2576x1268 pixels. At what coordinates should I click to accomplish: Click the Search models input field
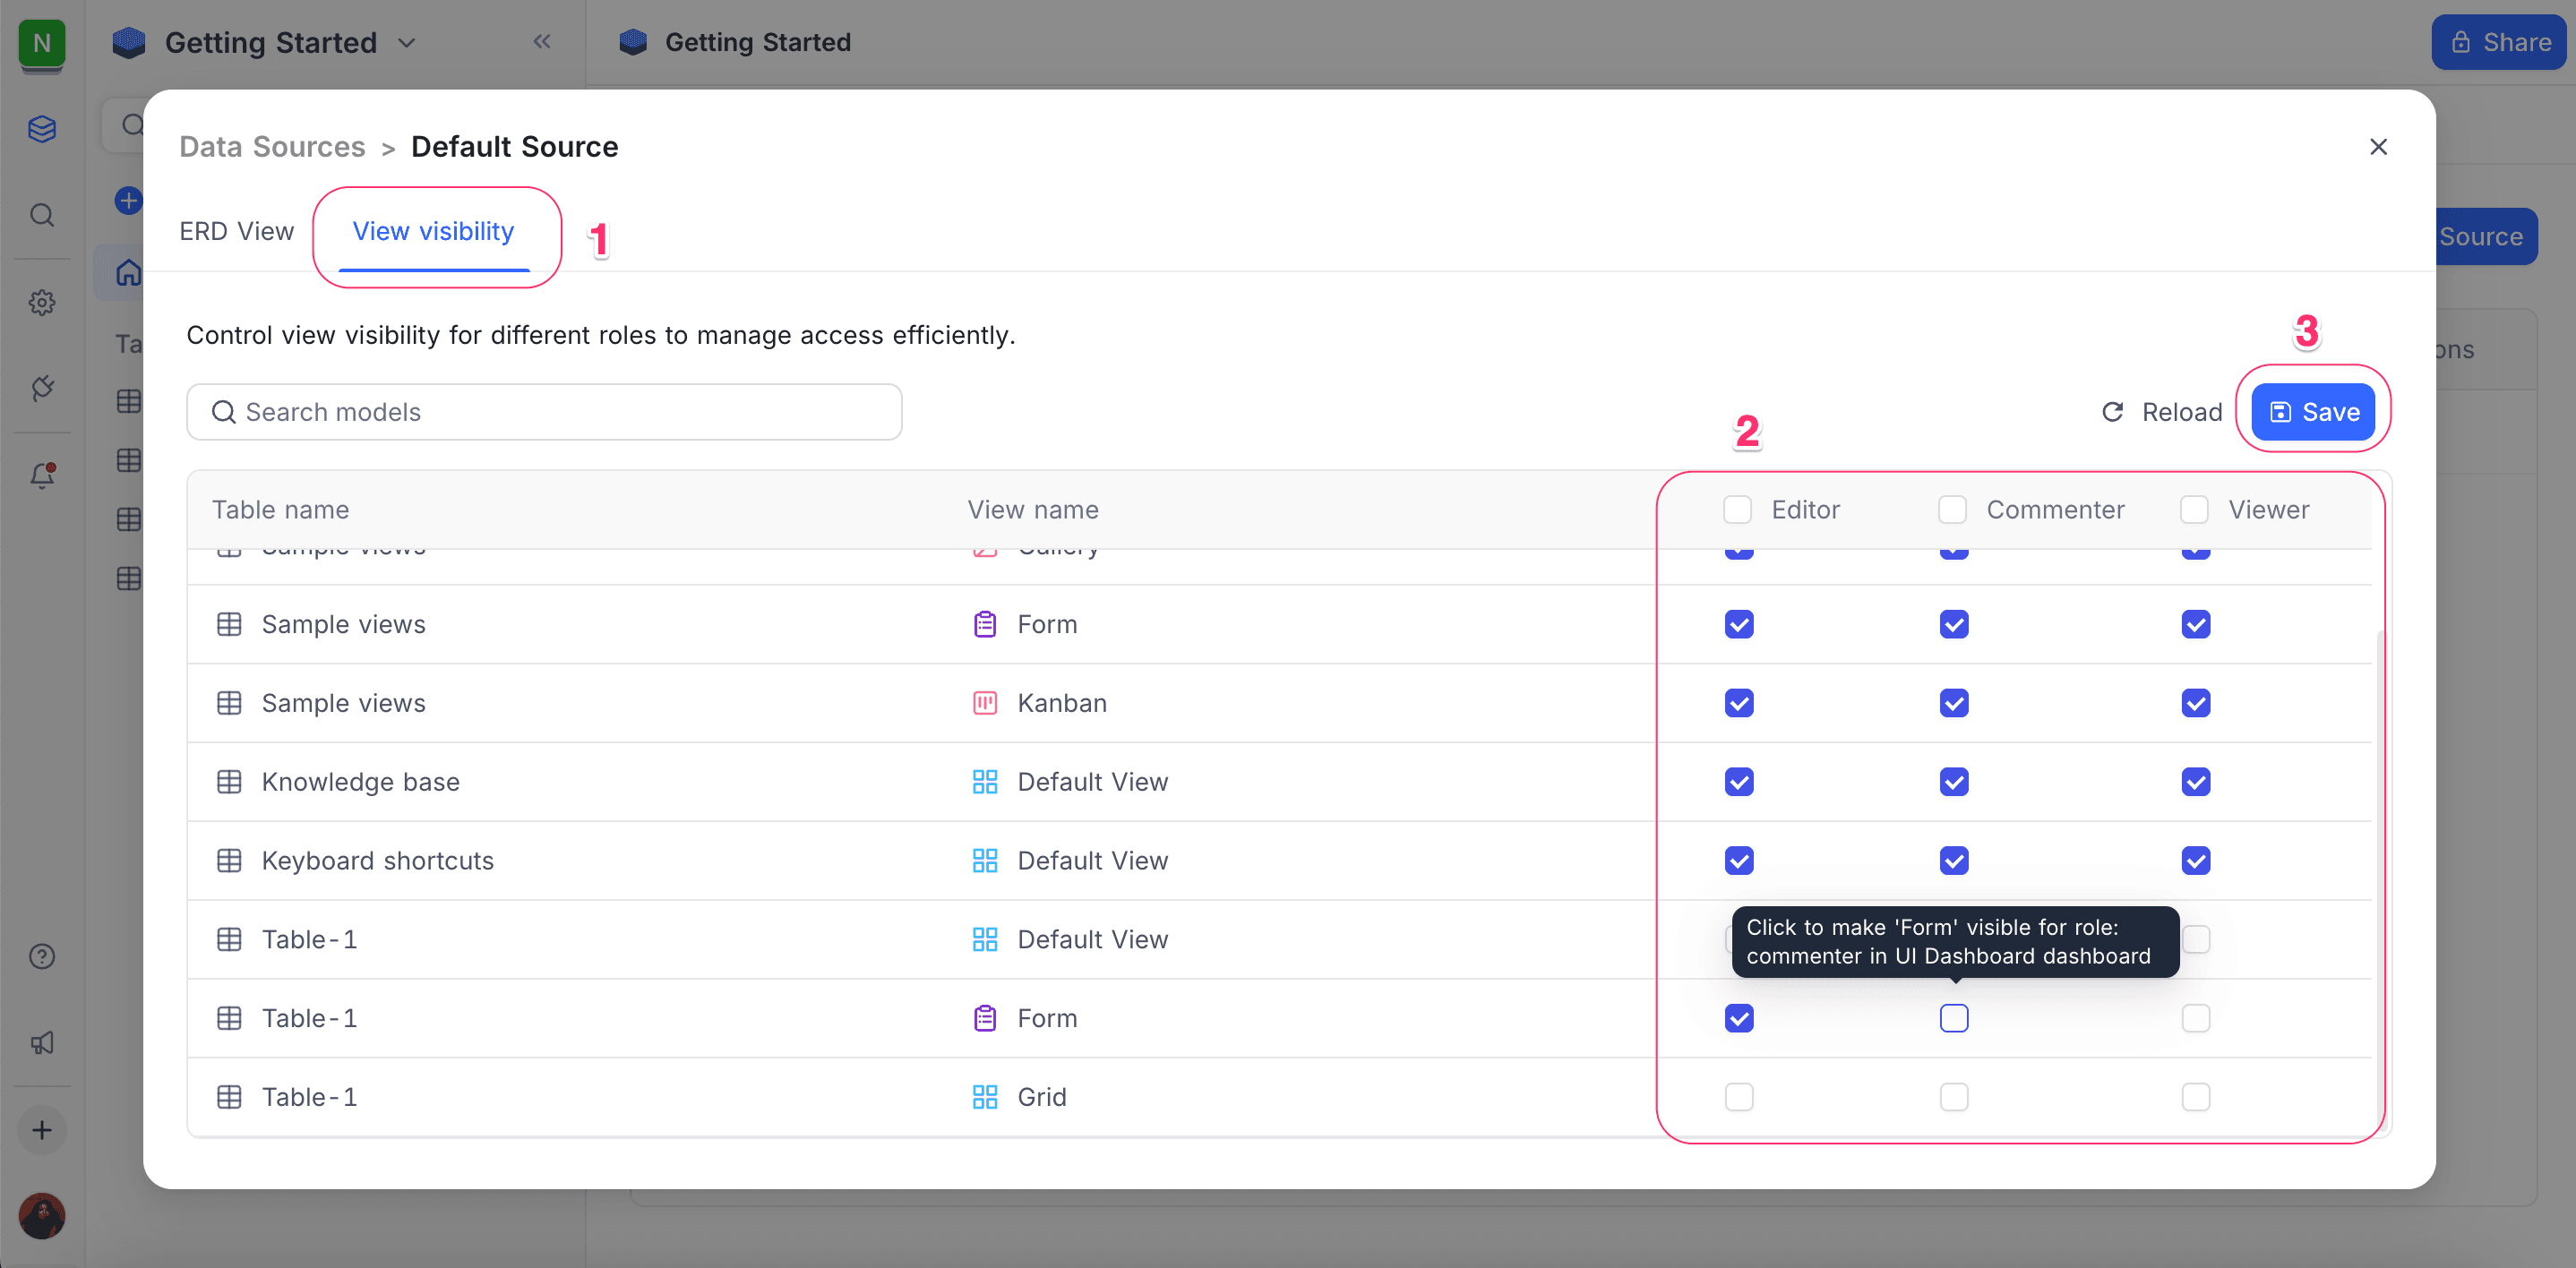click(x=544, y=412)
